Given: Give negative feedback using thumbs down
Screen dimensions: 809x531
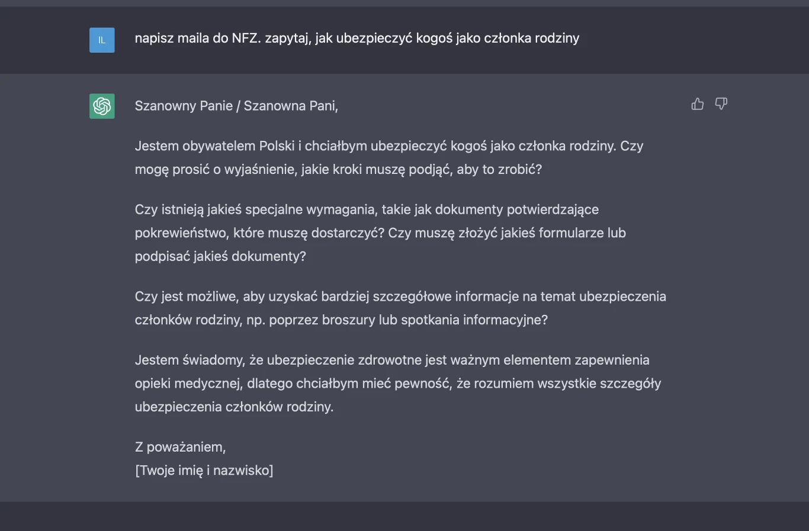Looking at the screenshot, I should pos(721,104).
